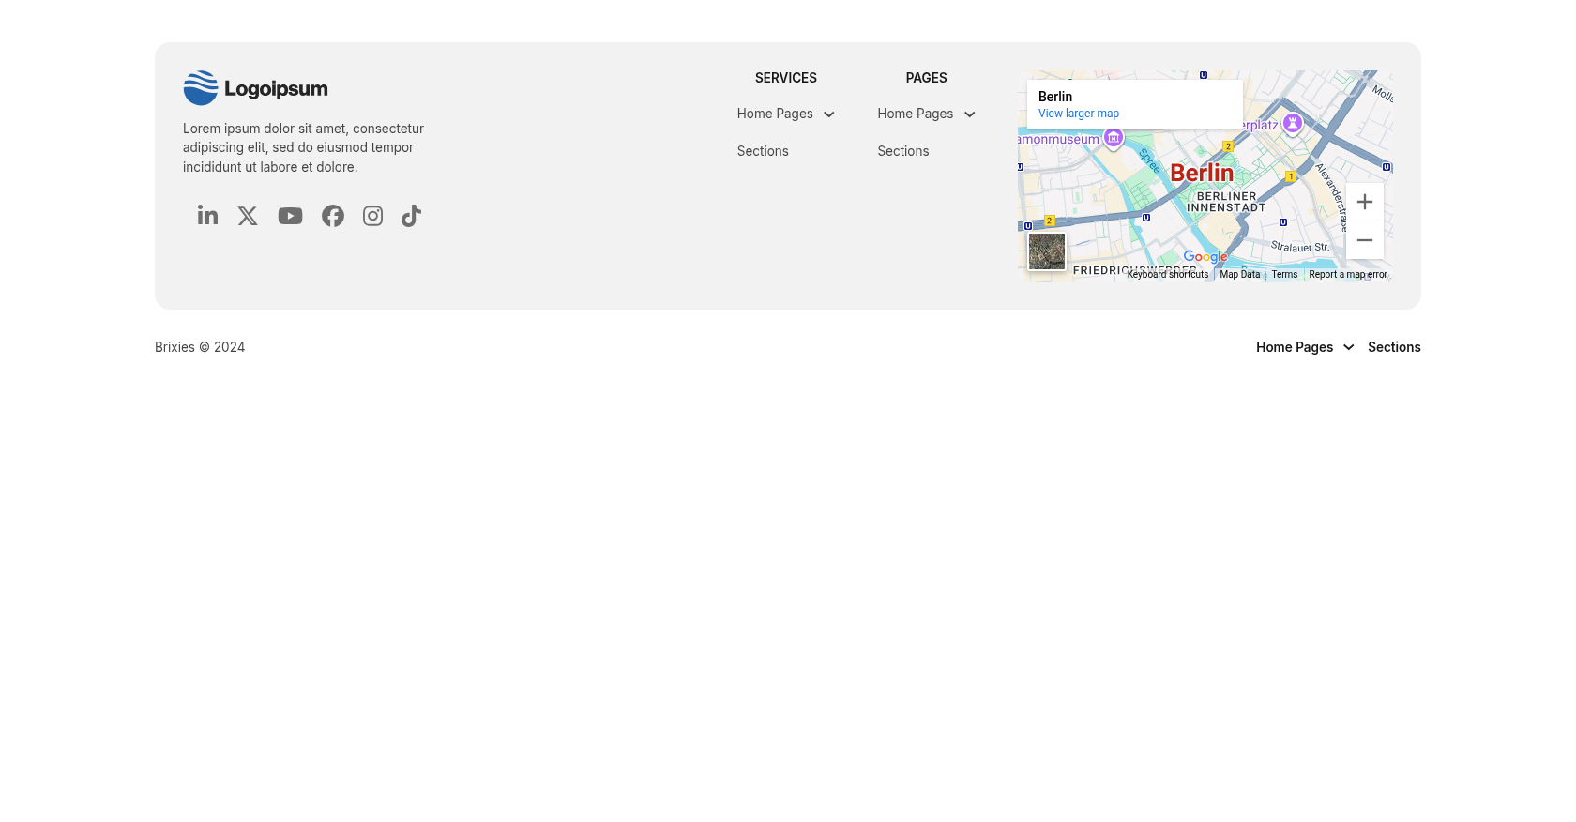The image size is (1576, 822).
Task: Click Report a map error link
Action: tap(1347, 275)
